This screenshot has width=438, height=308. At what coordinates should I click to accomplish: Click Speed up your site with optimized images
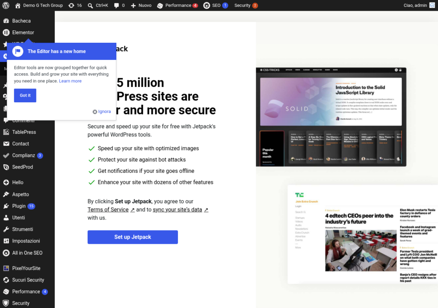coord(148,148)
